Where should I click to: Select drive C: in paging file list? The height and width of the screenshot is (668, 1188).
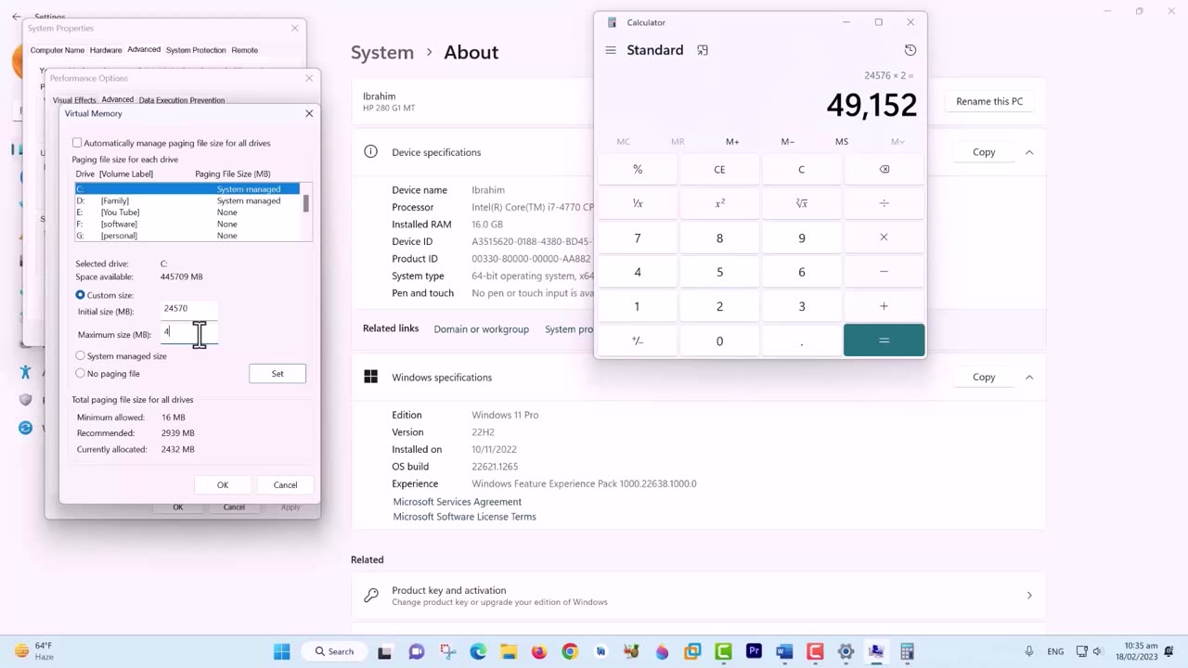[187, 189]
